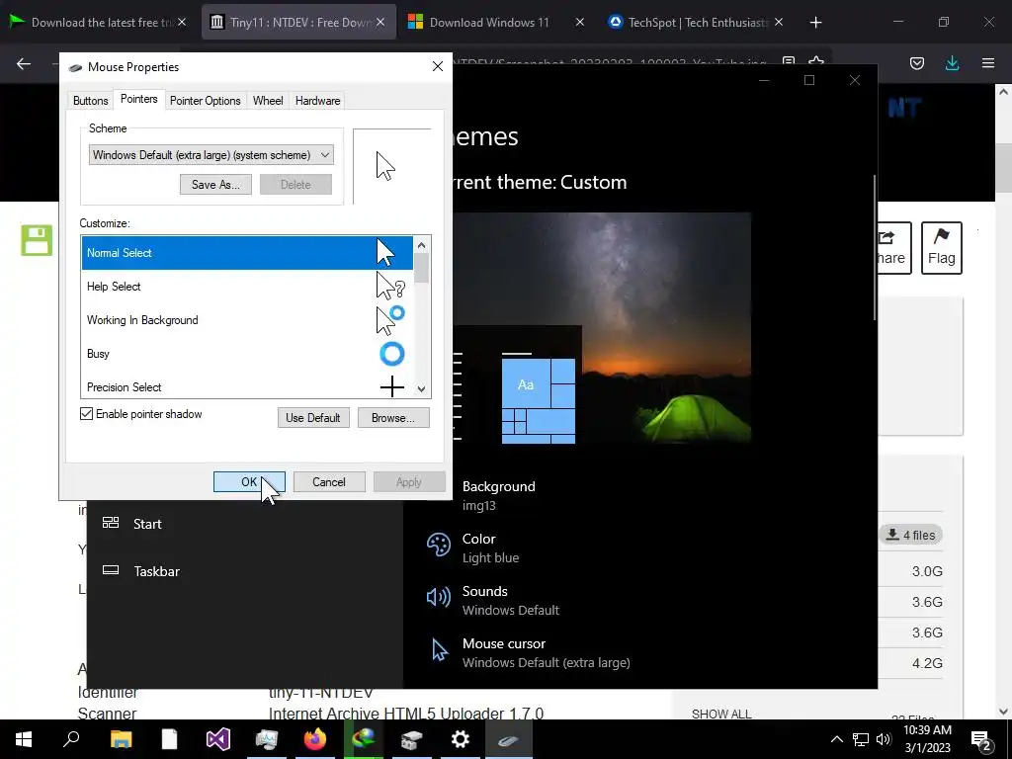Open Color setting Light blue
The image size is (1012, 759).
tap(490, 548)
